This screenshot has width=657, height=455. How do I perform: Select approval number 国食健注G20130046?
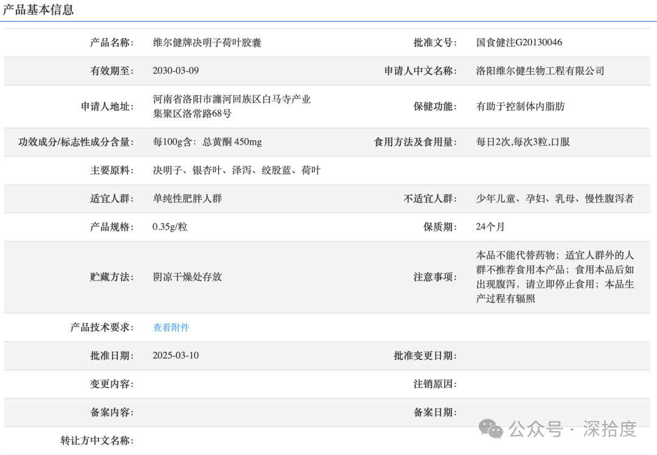pyautogui.click(x=519, y=43)
